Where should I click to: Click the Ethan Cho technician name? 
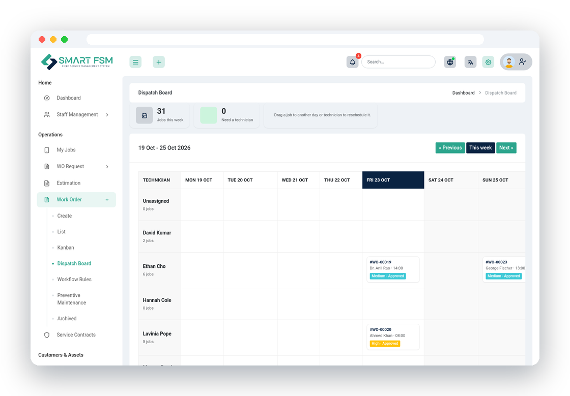(154, 266)
